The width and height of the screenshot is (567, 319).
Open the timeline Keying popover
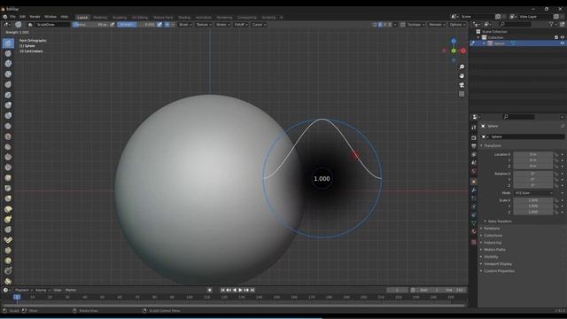[43, 290]
